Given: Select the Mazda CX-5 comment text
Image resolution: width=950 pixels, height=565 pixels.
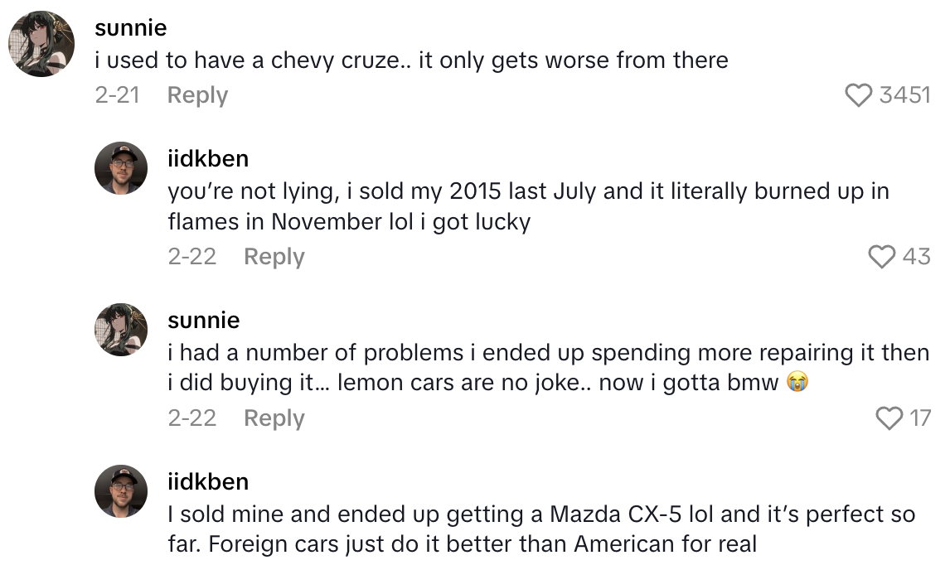Looking at the screenshot, I should point(540,529).
